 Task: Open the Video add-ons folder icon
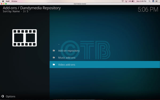pos(54,65)
